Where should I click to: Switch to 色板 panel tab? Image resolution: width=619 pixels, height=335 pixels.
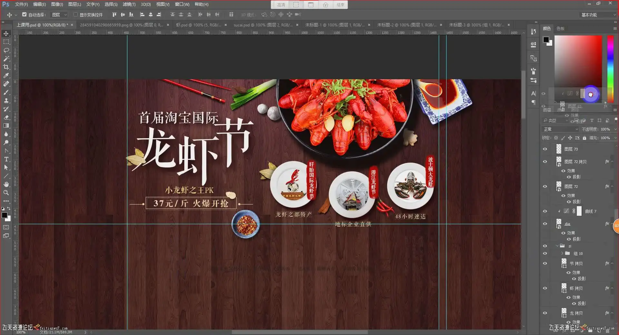pos(561,29)
